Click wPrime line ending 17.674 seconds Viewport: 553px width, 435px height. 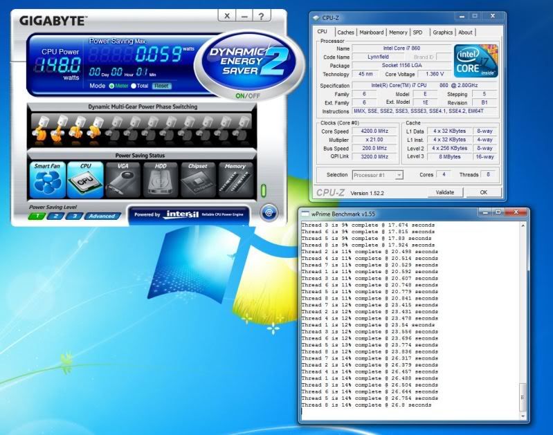point(368,225)
